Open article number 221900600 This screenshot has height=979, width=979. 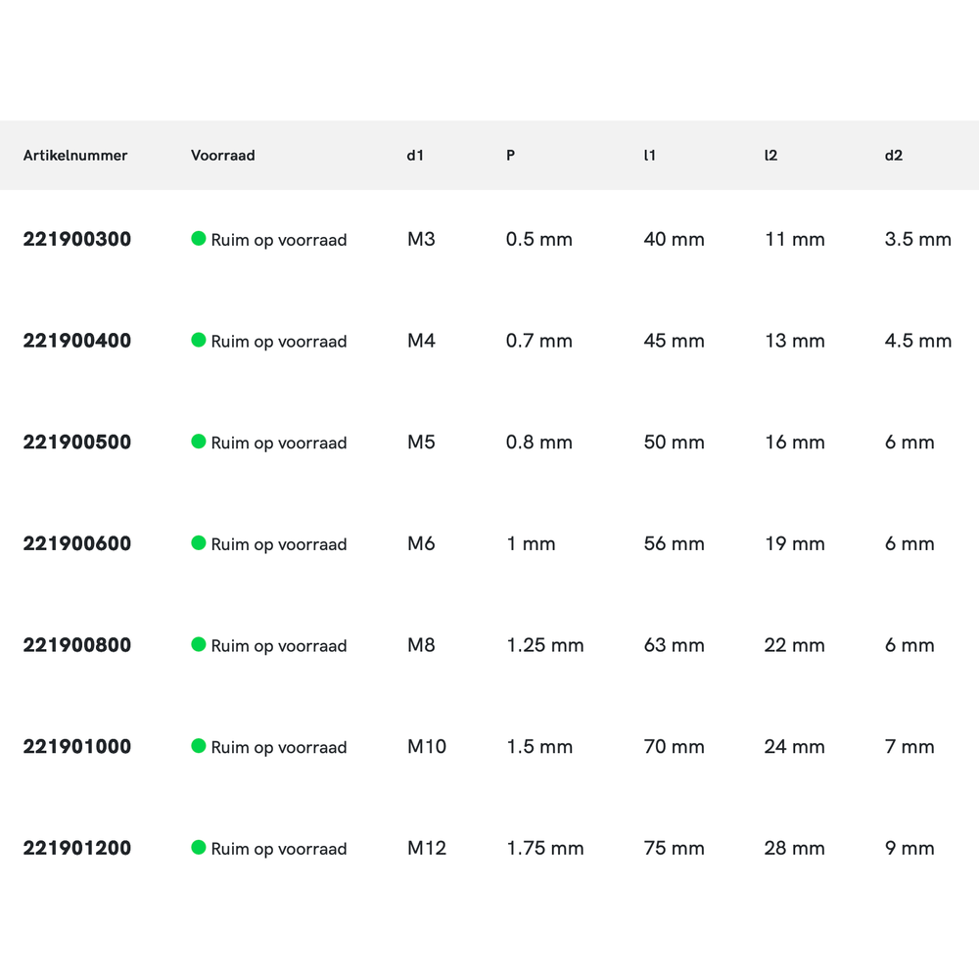(x=77, y=543)
